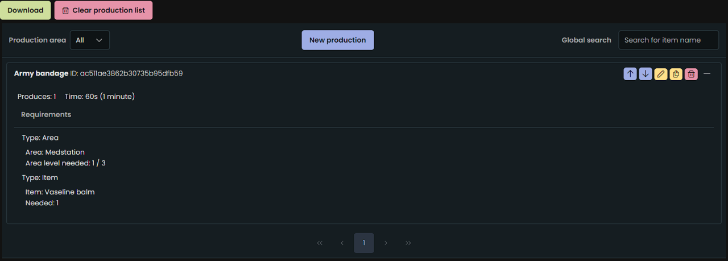
Task: Duplicate Army bandage with copy icon
Action: 676,74
